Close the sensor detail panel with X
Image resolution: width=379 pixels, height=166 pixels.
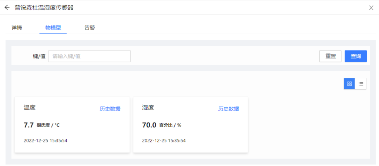371,8
